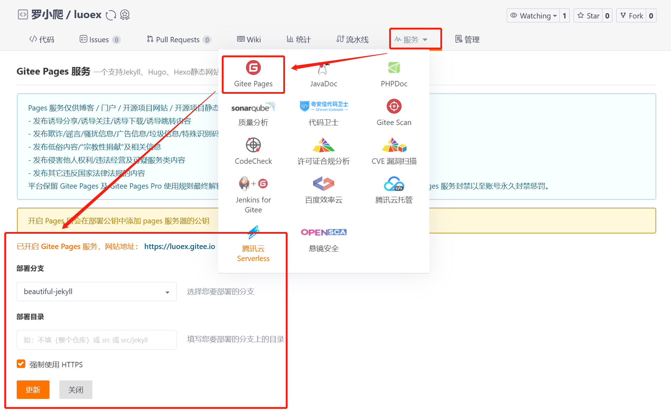Viewport: 671px width, 417px height.
Task: Click the 部署目录 label
Action: (x=30, y=317)
